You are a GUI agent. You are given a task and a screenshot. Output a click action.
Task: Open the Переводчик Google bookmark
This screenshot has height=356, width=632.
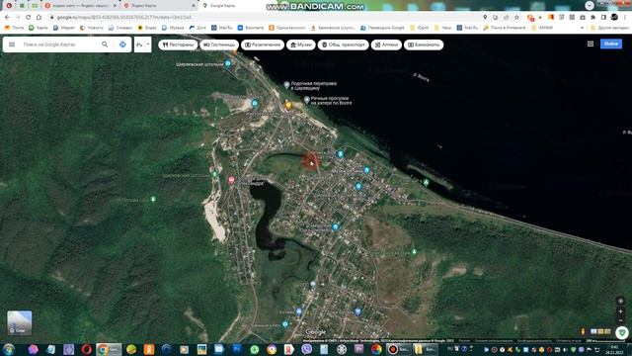[x=382, y=28]
